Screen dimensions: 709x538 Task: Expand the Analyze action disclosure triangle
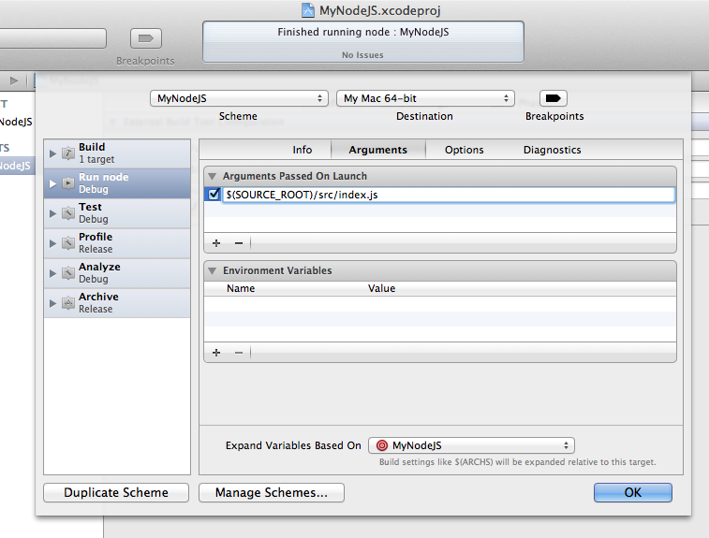point(52,273)
